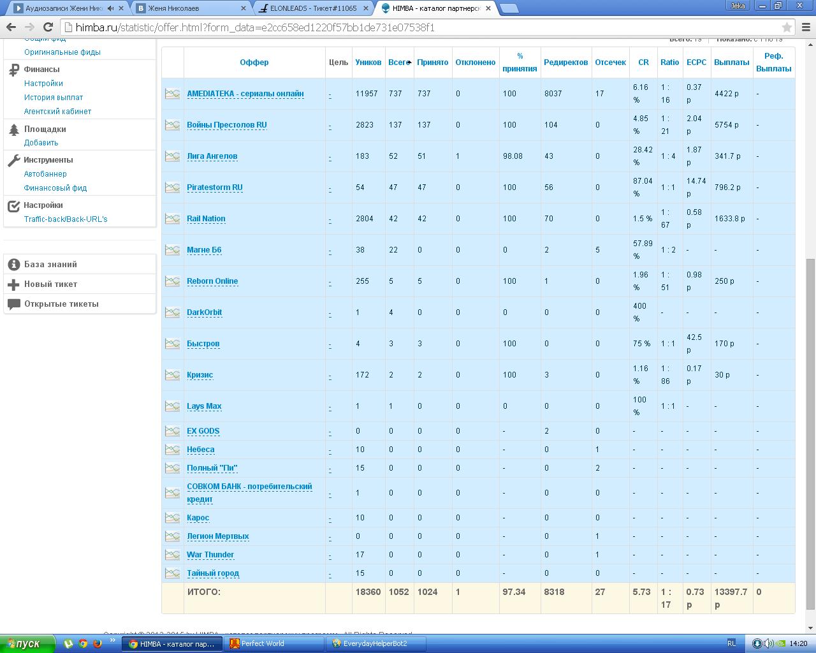Click Добавить under Площадки

pyautogui.click(x=41, y=143)
